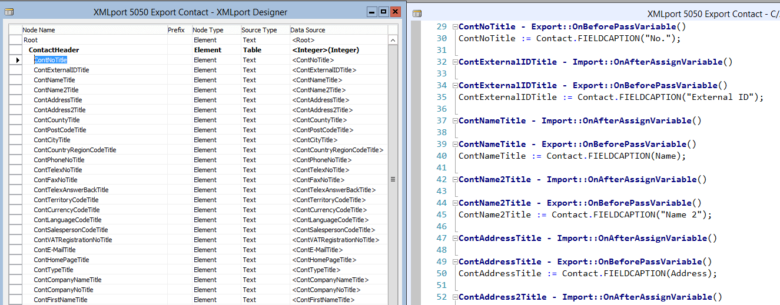Collapse ContExternalIDTitle Export OnBeforePassVariable trigger
This screenshot has height=305, width=780.
tap(454, 85)
